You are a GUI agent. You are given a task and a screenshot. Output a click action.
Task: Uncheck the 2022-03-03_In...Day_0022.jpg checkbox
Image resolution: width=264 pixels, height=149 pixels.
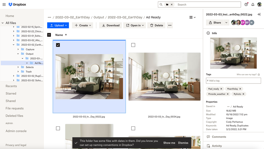pos(58,45)
